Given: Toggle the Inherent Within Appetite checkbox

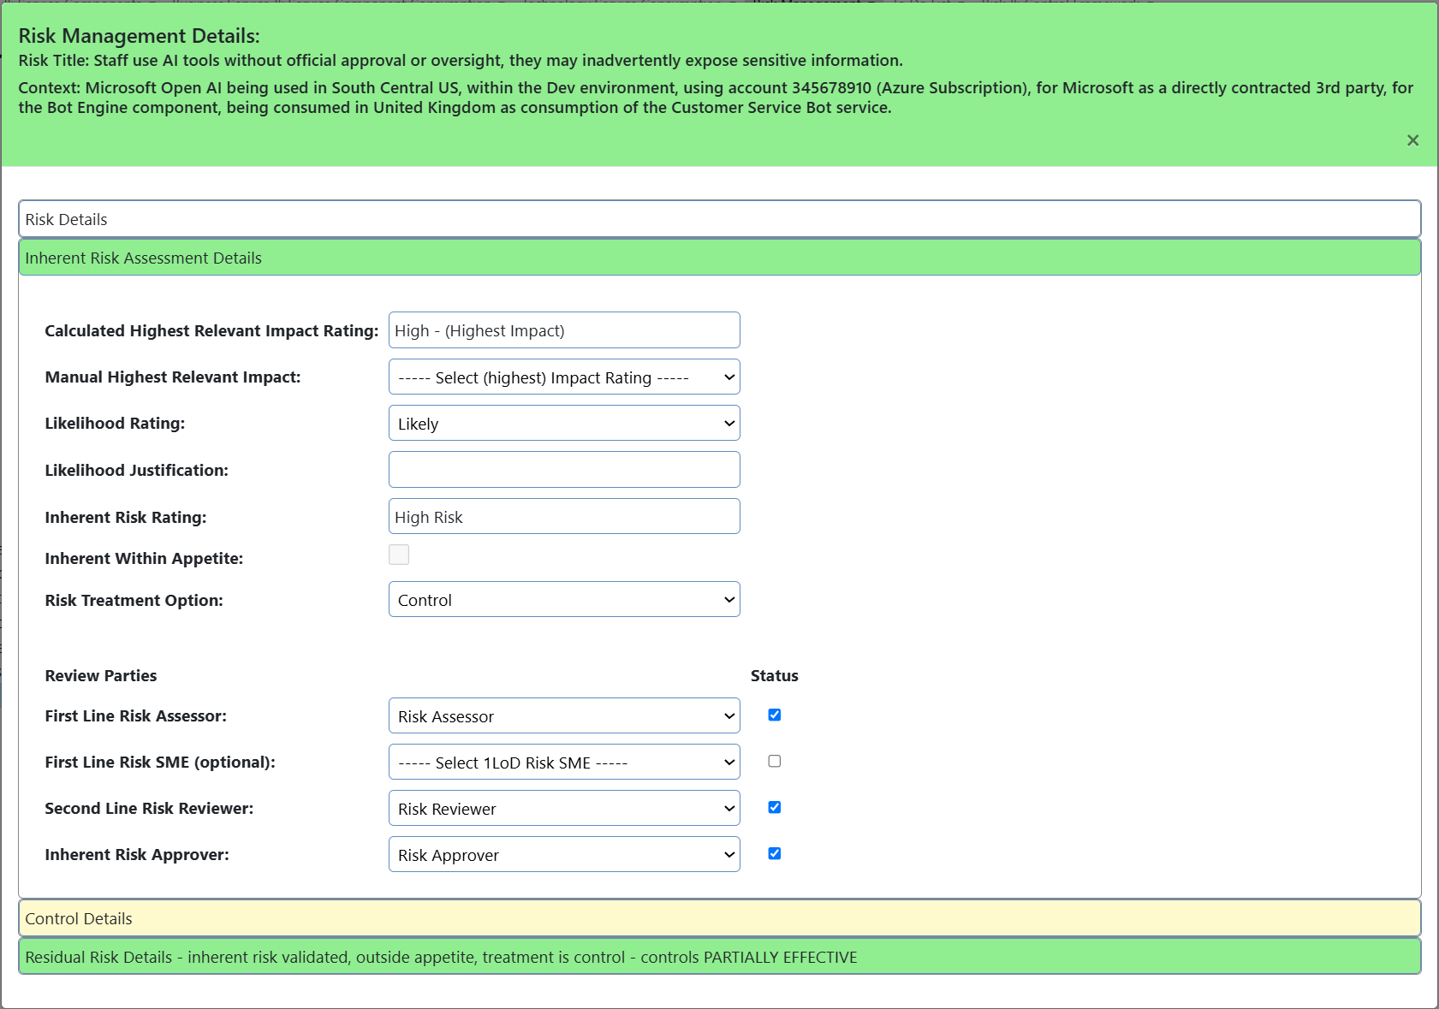Looking at the screenshot, I should tap(398, 555).
